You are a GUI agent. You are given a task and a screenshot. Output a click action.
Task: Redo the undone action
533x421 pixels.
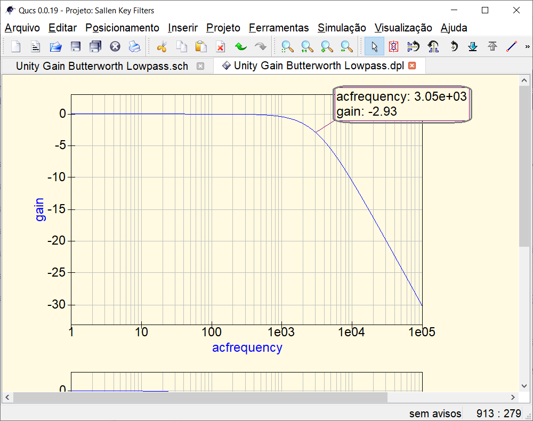coord(260,46)
